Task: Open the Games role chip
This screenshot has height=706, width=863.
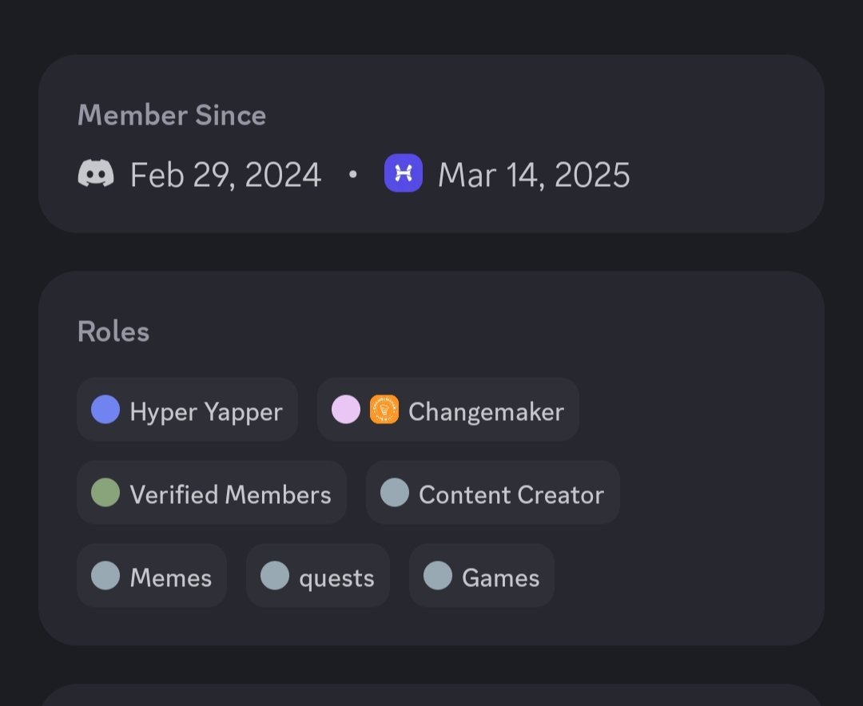Action: point(482,576)
